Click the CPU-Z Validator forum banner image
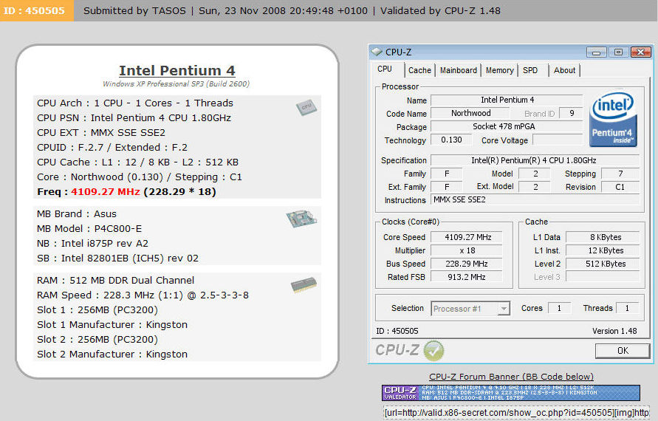 point(511,393)
